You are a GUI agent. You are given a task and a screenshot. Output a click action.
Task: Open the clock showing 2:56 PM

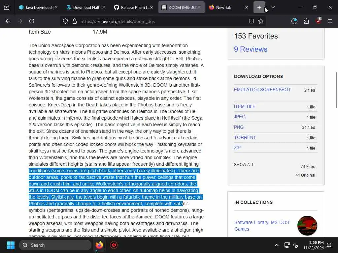pos(314,245)
